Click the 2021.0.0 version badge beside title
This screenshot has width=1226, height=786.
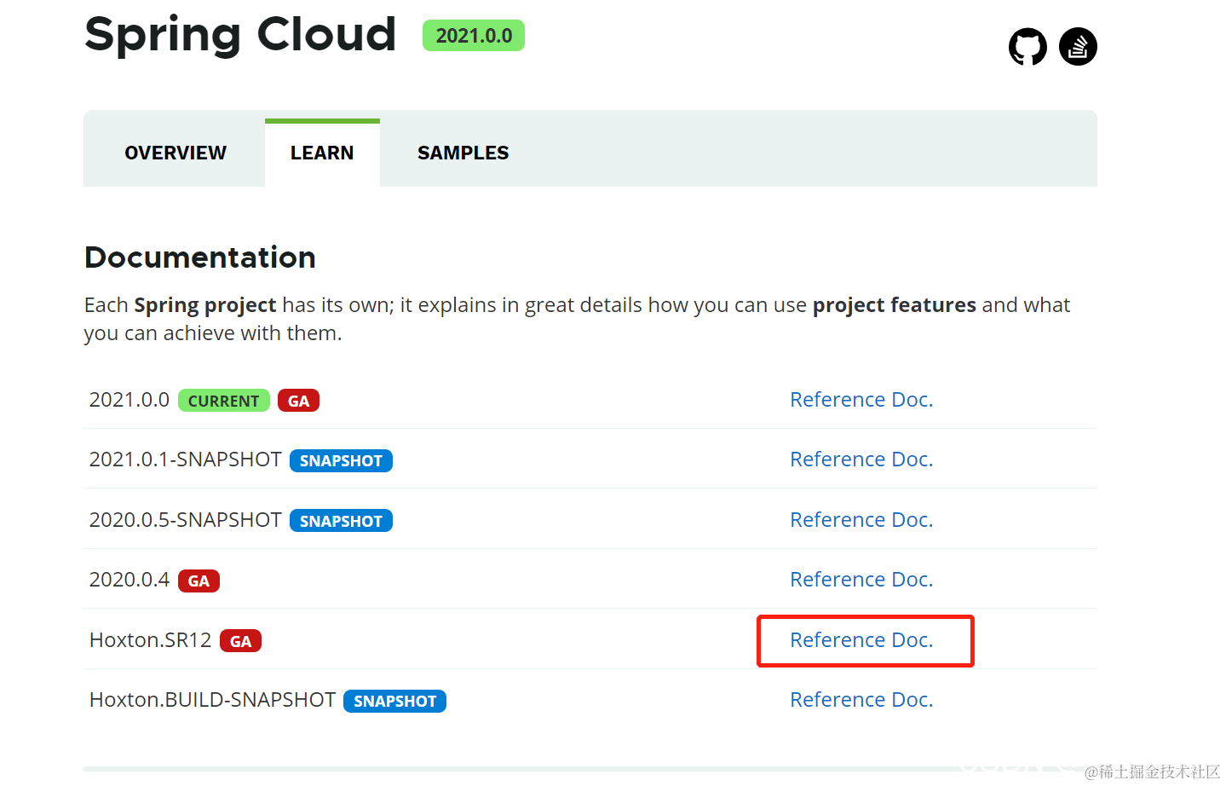474,36
